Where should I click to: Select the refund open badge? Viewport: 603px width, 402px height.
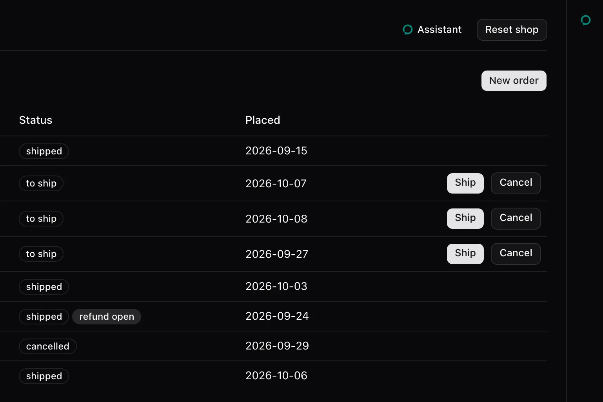[x=107, y=317]
